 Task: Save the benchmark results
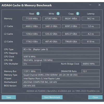(x=9, y=97)
